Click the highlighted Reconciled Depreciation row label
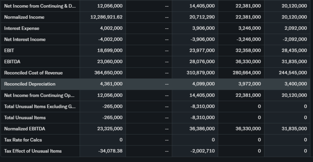 click(30, 84)
